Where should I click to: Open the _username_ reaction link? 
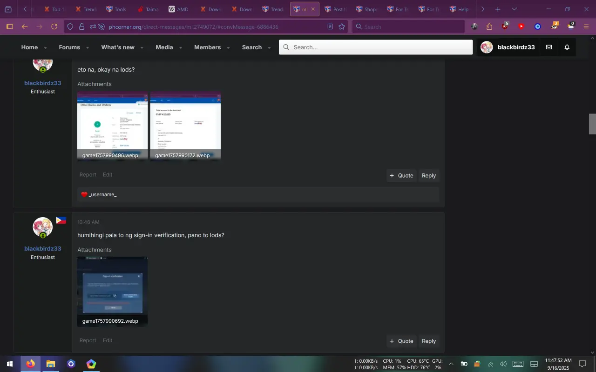pyautogui.click(x=102, y=194)
